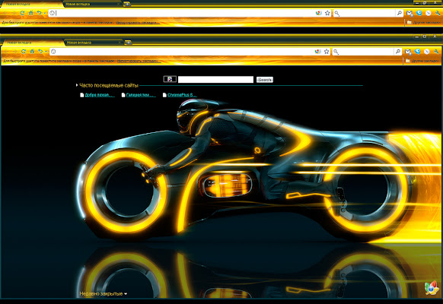This screenshot has width=443, height=304.
Task: Go forward in the top browser window
Action: [x=14, y=13]
